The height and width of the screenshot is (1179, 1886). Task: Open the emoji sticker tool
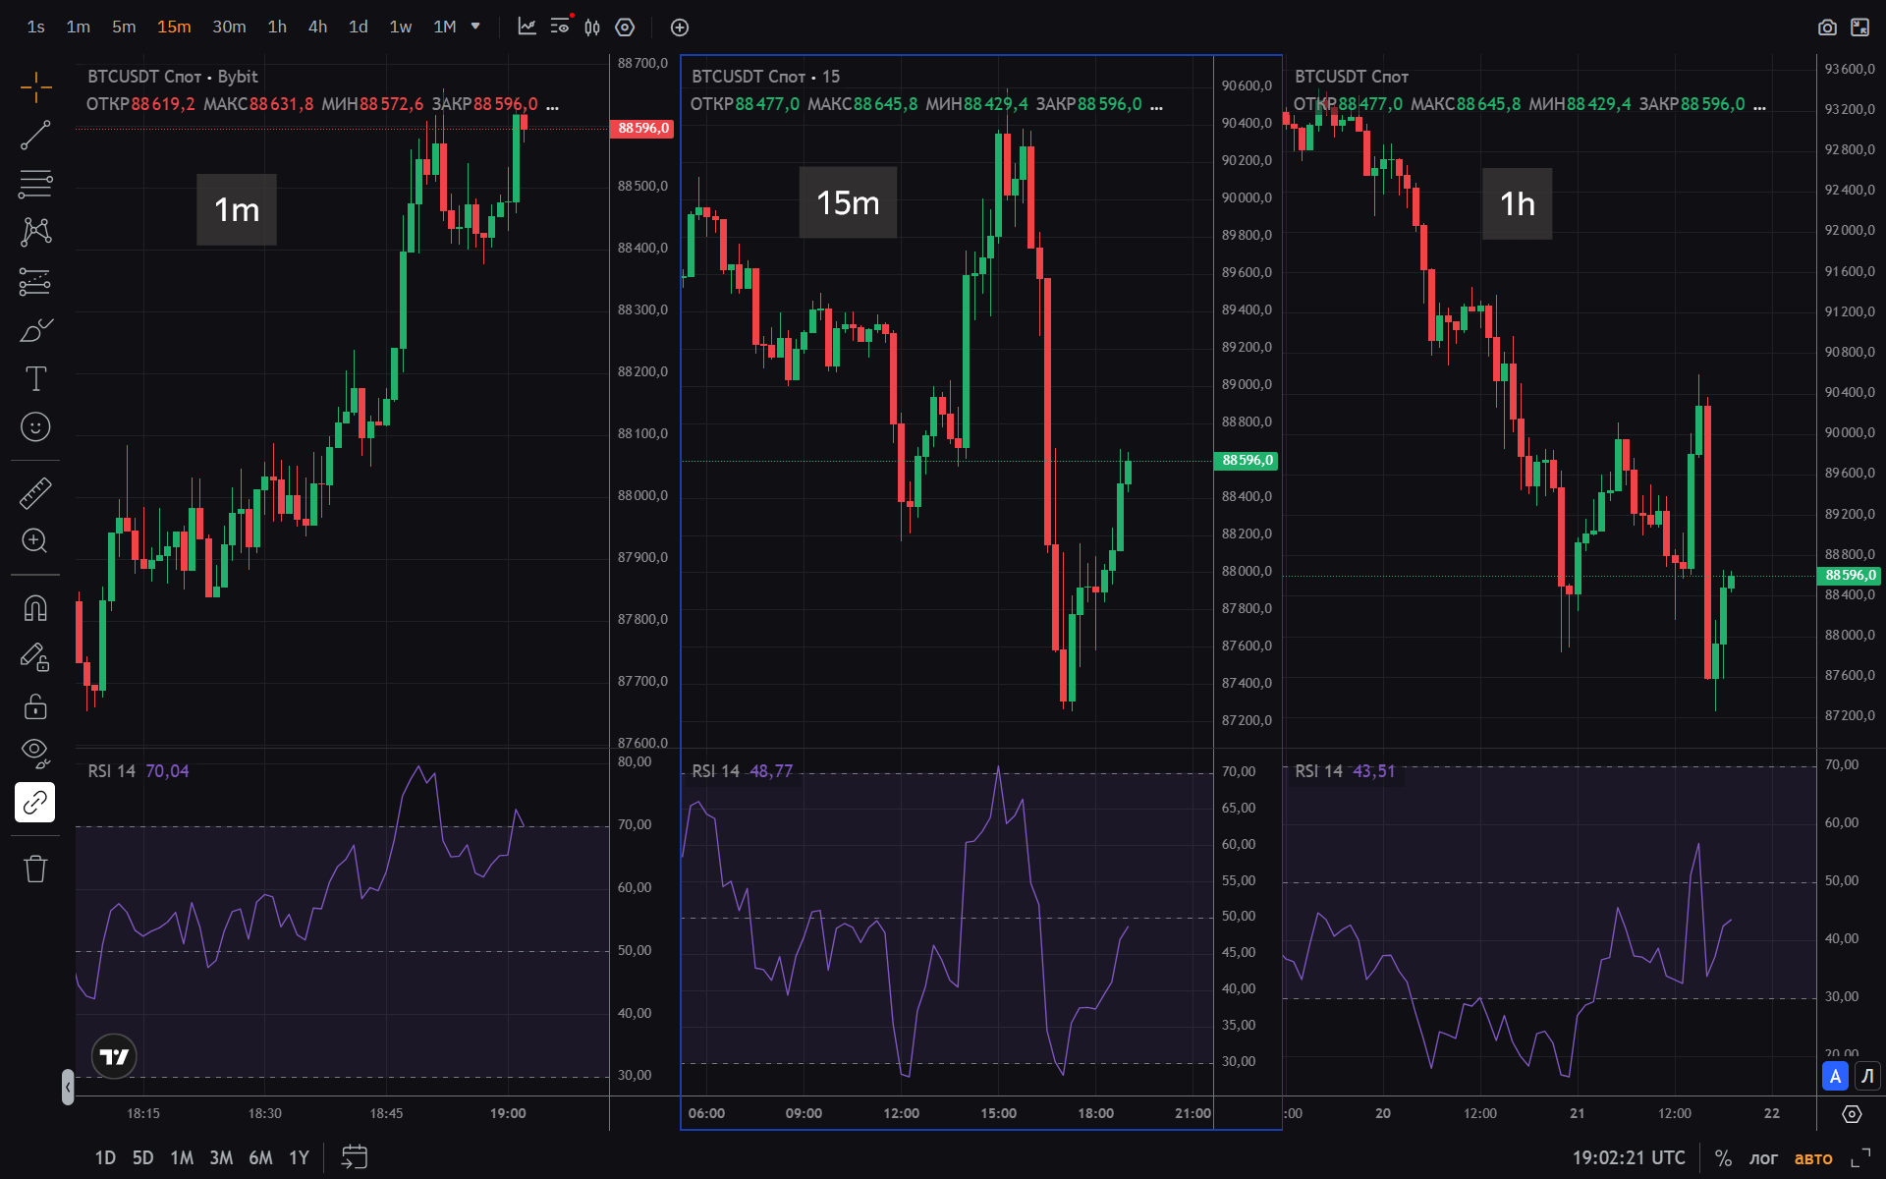pyautogui.click(x=35, y=427)
